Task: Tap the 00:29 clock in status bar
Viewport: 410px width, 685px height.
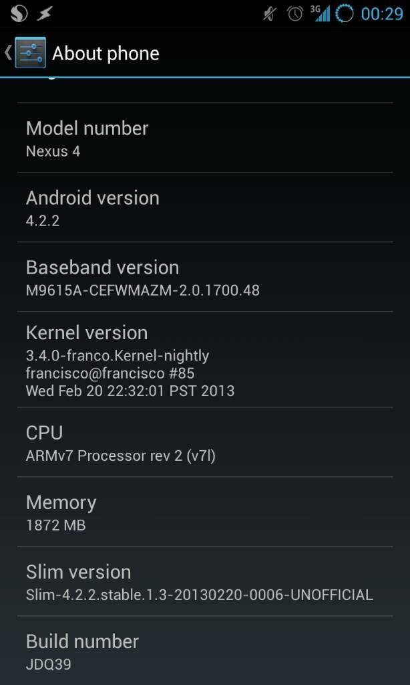Action: (x=382, y=15)
